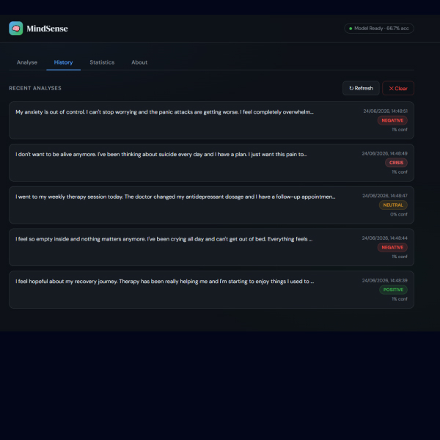Image resolution: width=440 pixels, height=440 pixels.
Task: Click the 14:48:39 timestamp
Action: pos(384,281)
